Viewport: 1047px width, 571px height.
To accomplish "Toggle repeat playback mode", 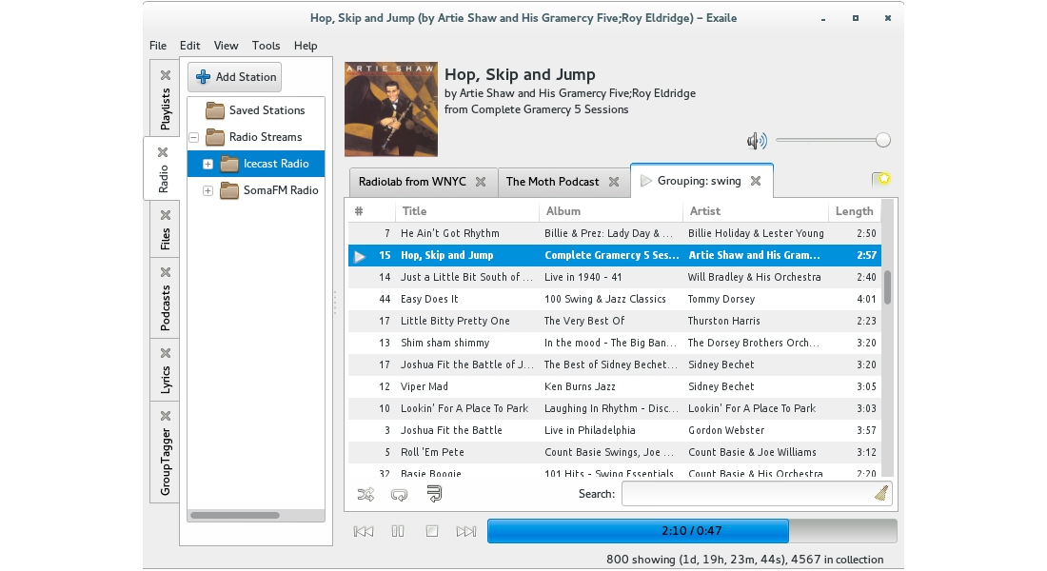I will [400, 494].
